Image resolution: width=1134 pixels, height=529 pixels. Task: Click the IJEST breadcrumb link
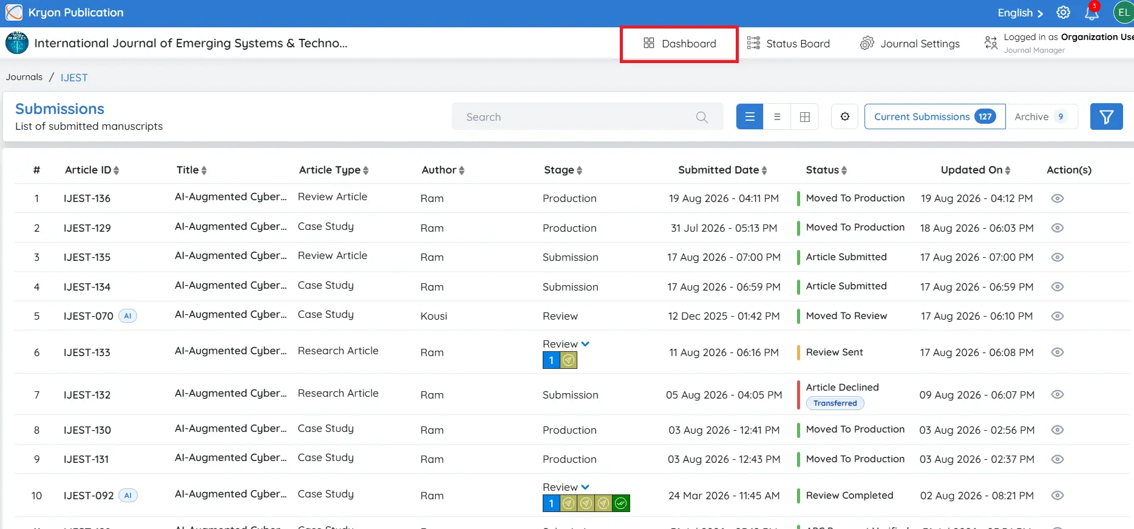tap(74, 78)
